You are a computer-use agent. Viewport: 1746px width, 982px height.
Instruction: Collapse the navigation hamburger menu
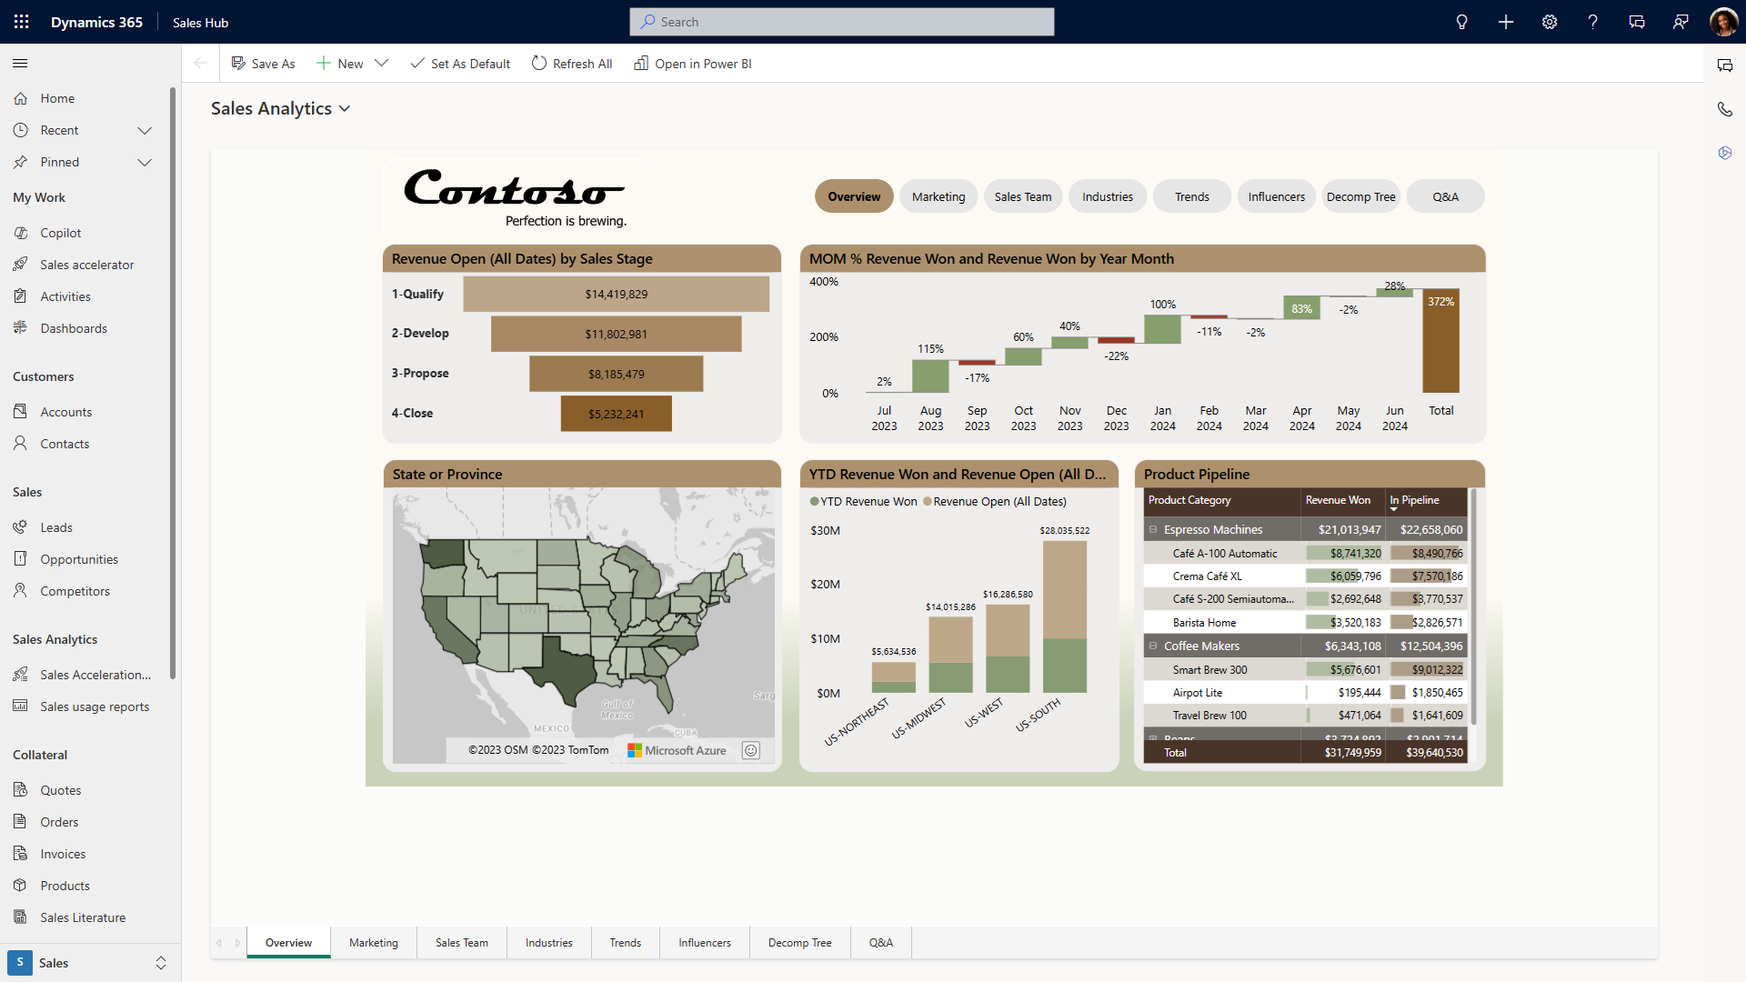(20, 64)
